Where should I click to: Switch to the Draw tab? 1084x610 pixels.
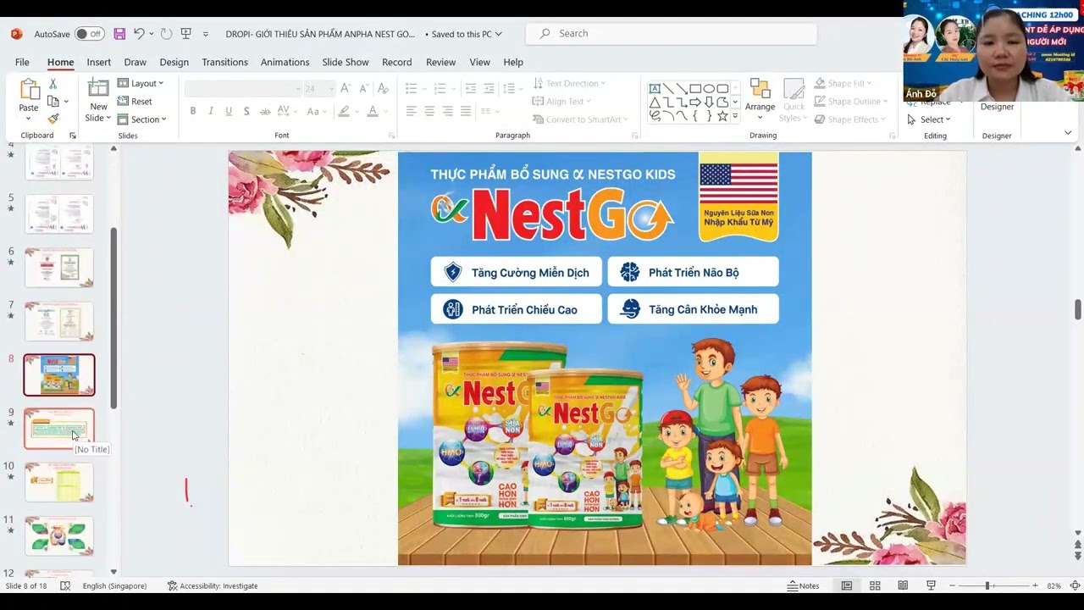pyautogui.click(x=135, y=62)
